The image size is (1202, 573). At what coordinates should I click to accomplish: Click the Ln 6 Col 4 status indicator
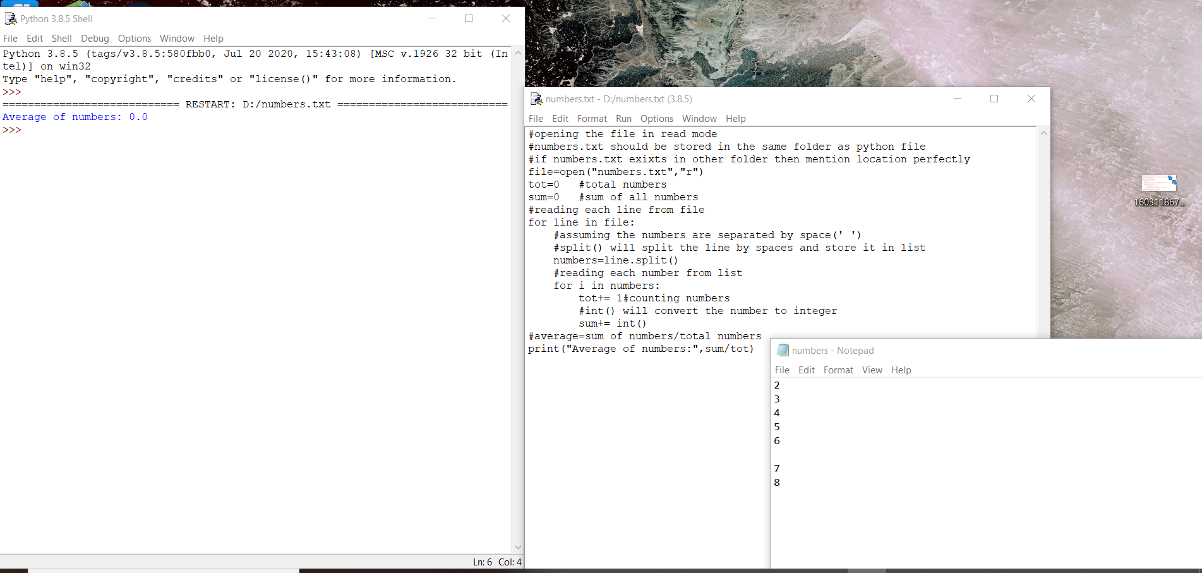(x=496, y=562)
